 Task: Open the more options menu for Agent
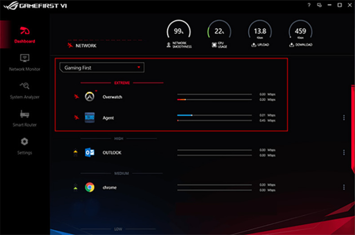point(344,117)
